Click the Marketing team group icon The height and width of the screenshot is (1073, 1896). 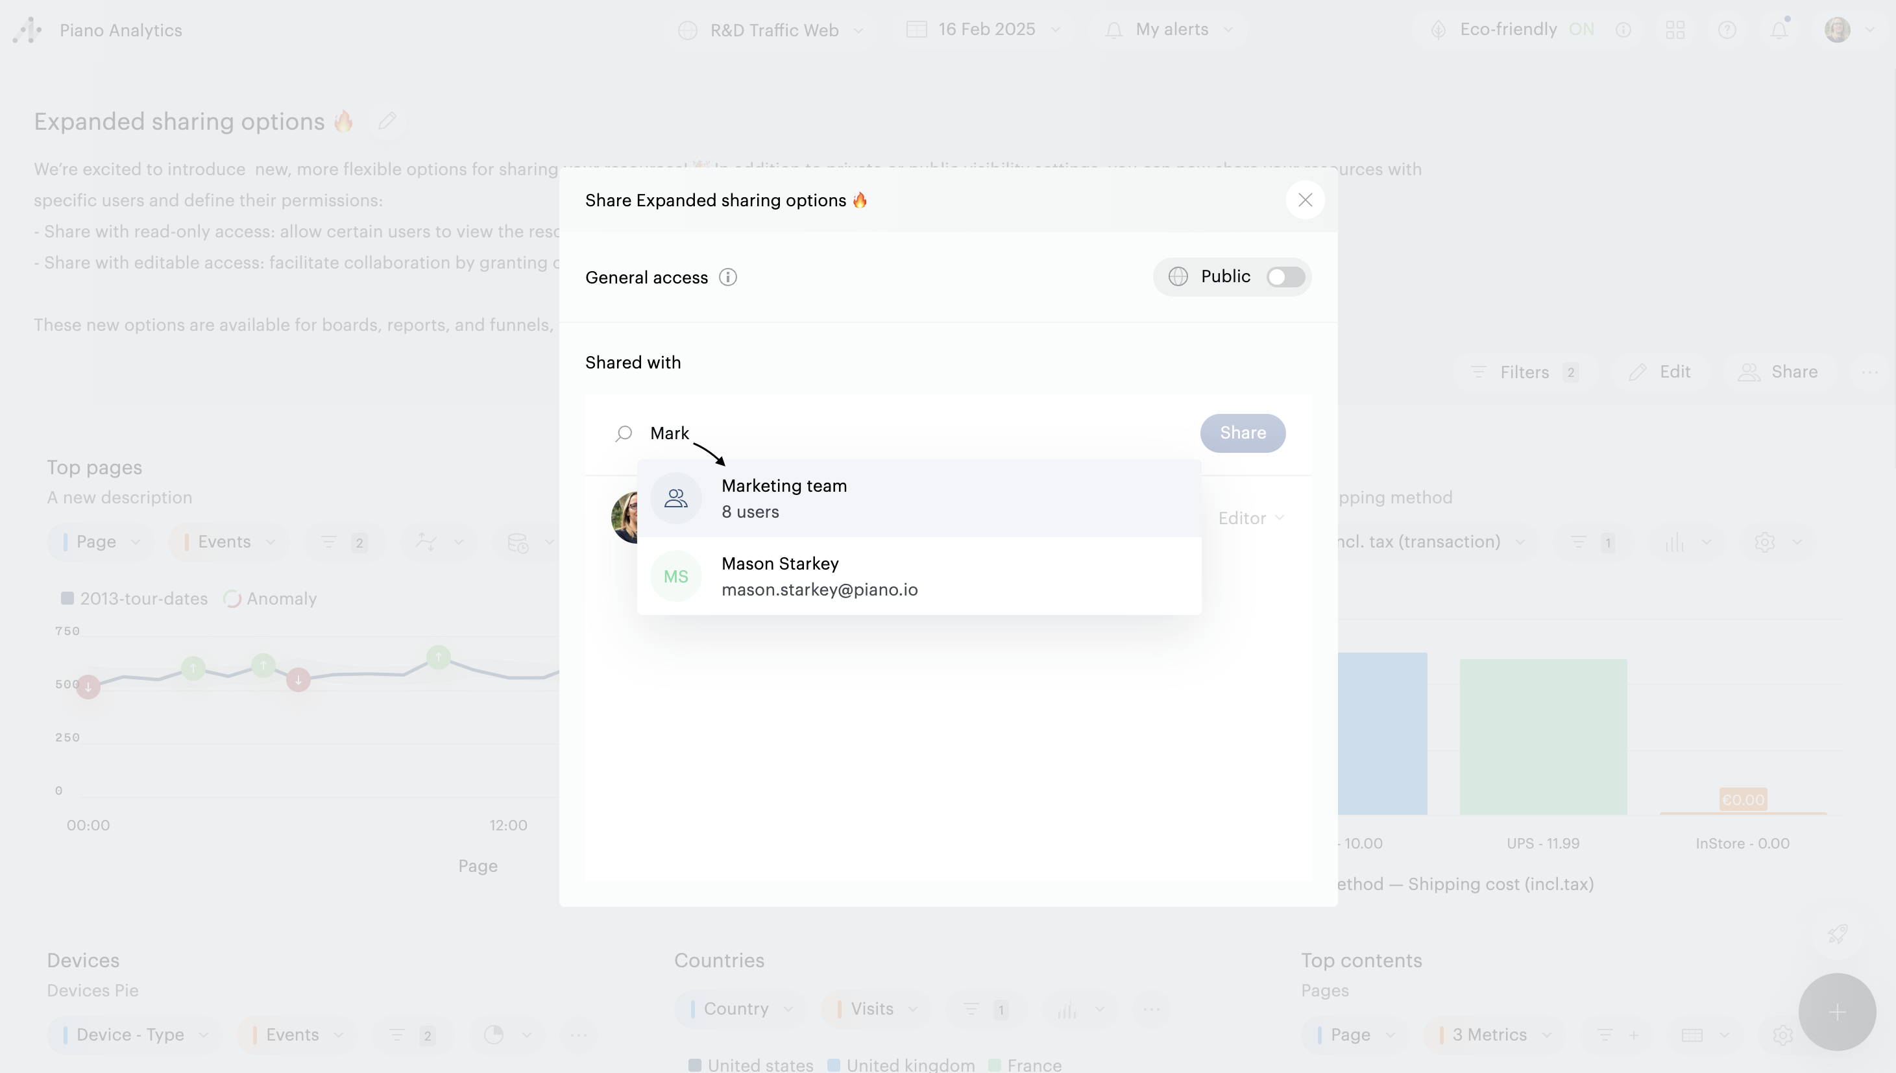pyautogui.click(x=675, y=499)
